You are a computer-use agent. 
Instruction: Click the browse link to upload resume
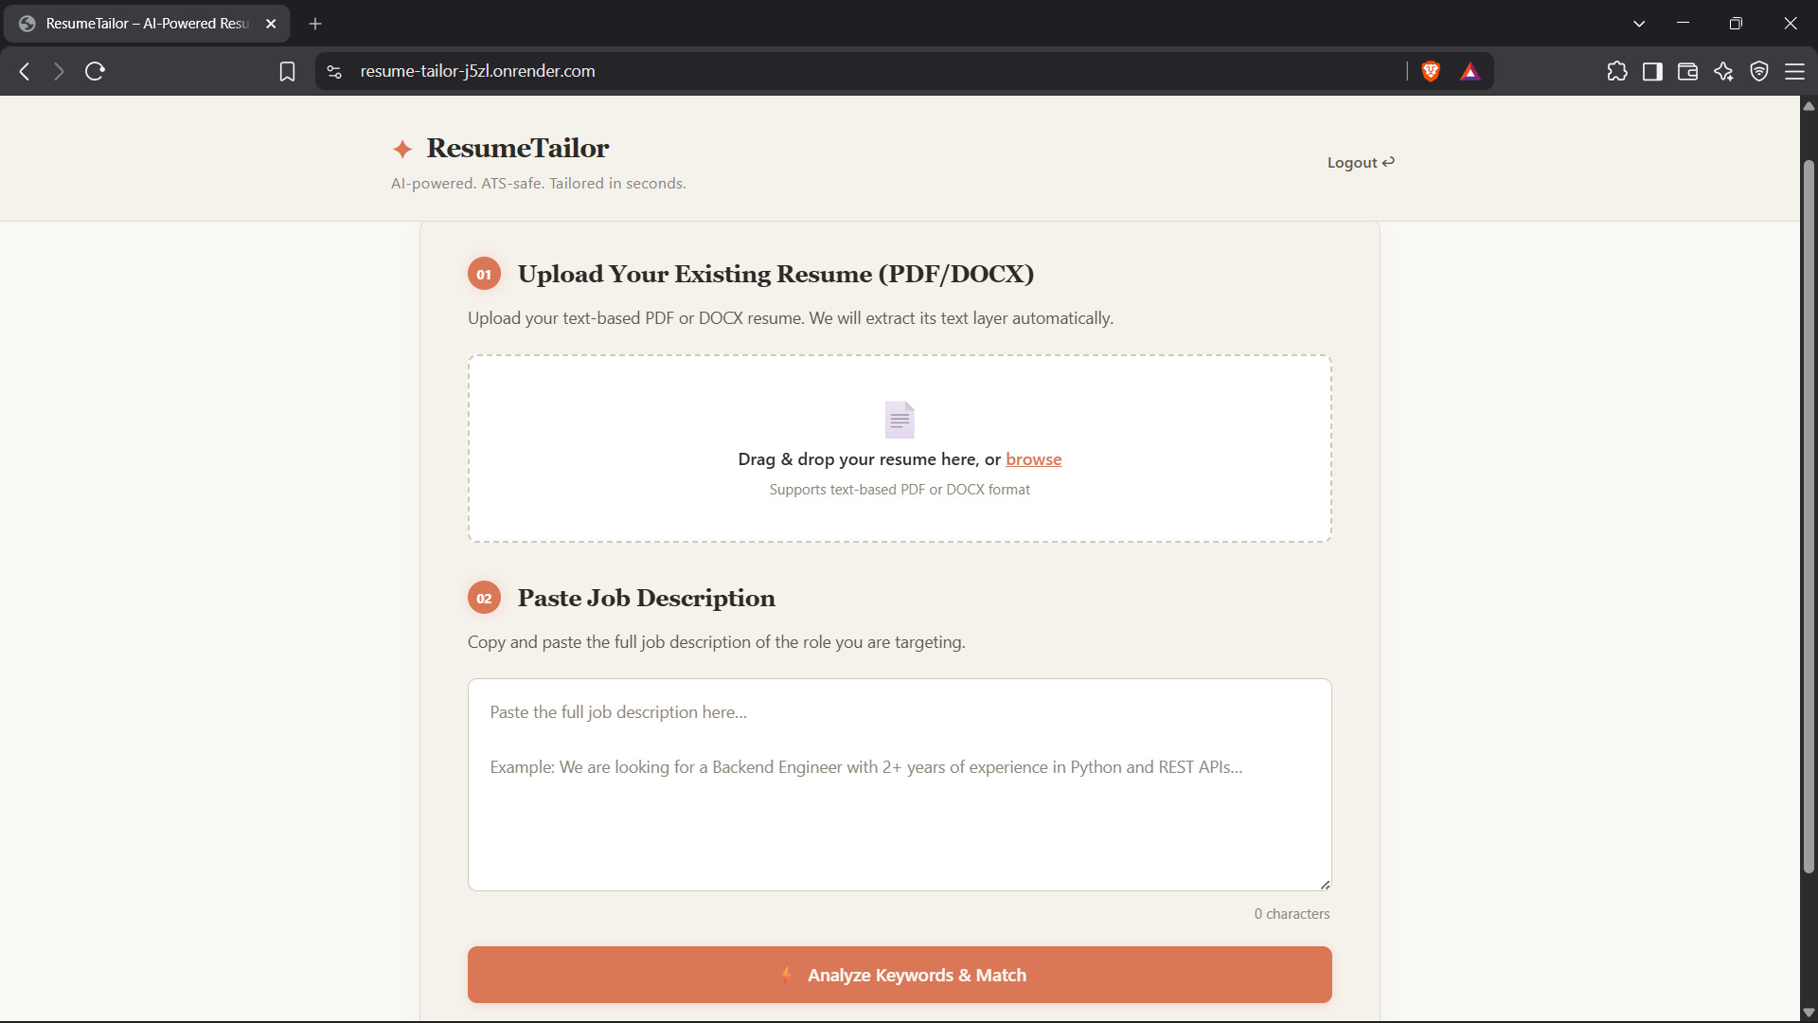pyautogui.click(x=1033, y=459)
